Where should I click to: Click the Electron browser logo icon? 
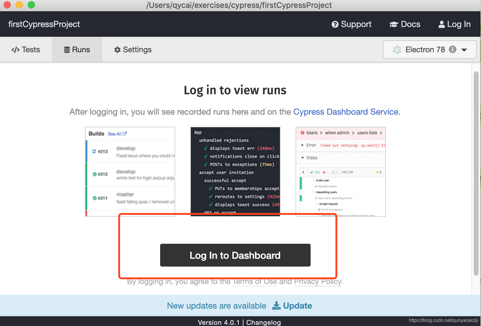[x=397, y=50]
